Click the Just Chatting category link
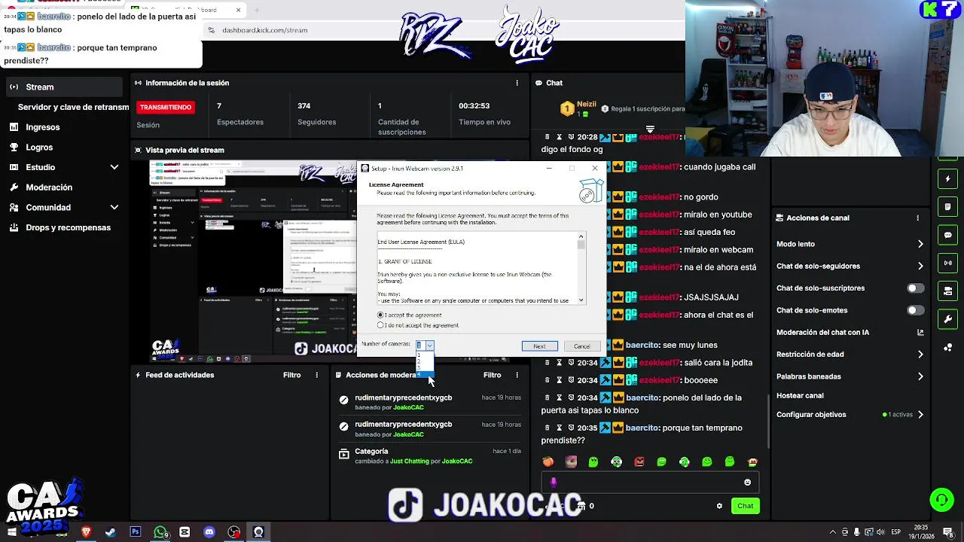The width and height of the screenshot is (964, 542). [410, 461]
